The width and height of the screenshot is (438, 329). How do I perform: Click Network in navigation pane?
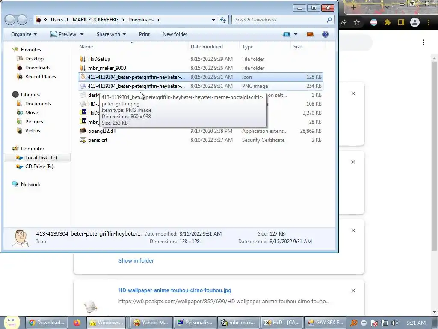tap(30, 184)
